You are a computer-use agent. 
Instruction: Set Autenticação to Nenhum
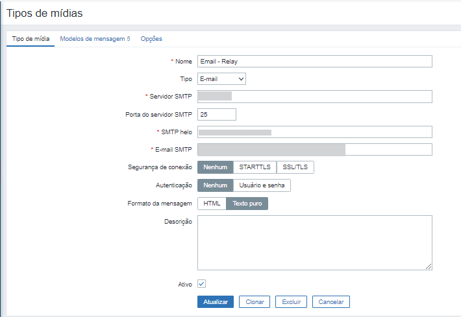[x=215, y=185]
